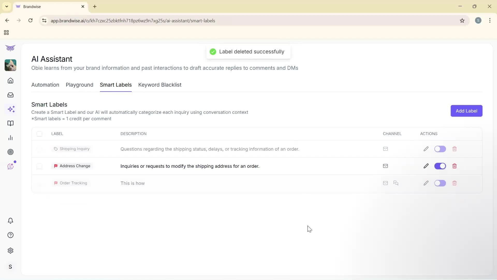Open the tab search dropdown arrow
This screenshot has height=280, width=497.
[6, 6]
